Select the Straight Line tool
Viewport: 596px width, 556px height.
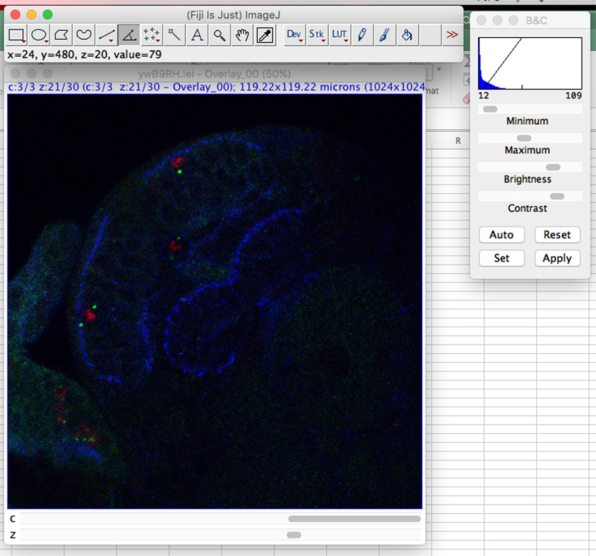(107, 35)
